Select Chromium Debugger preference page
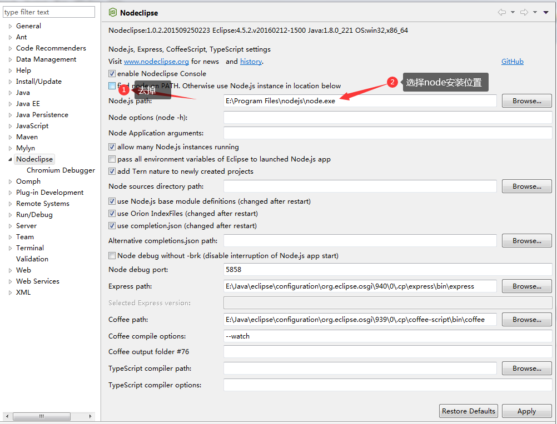This screenshot has height=424, width=557. pos(61,170)
